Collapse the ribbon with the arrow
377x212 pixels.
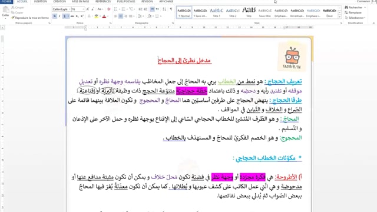(x=373, y=23)
